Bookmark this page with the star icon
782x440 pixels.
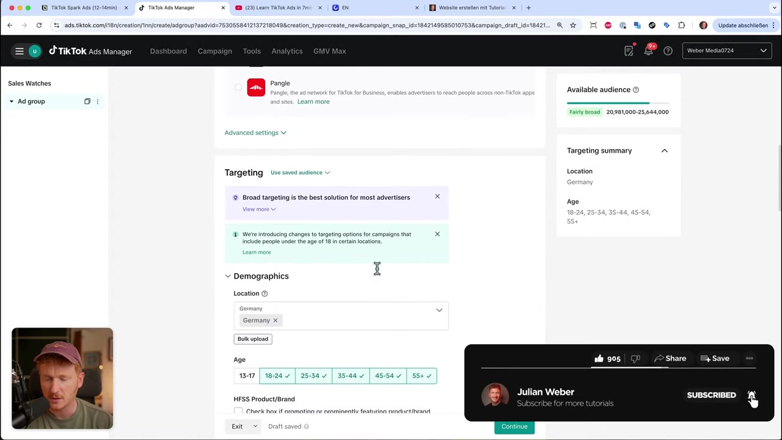tap(573, 25)
